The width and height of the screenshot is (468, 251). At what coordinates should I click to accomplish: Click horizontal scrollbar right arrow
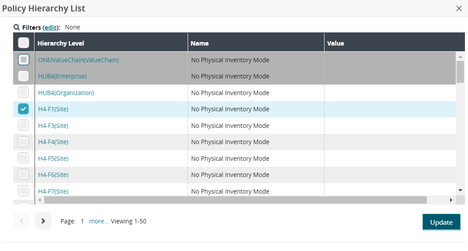click(451, 200)
